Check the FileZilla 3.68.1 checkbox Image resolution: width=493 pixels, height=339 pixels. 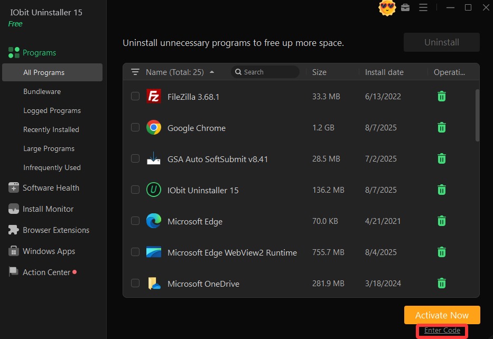pyautogui.click(x=135, y=96)
